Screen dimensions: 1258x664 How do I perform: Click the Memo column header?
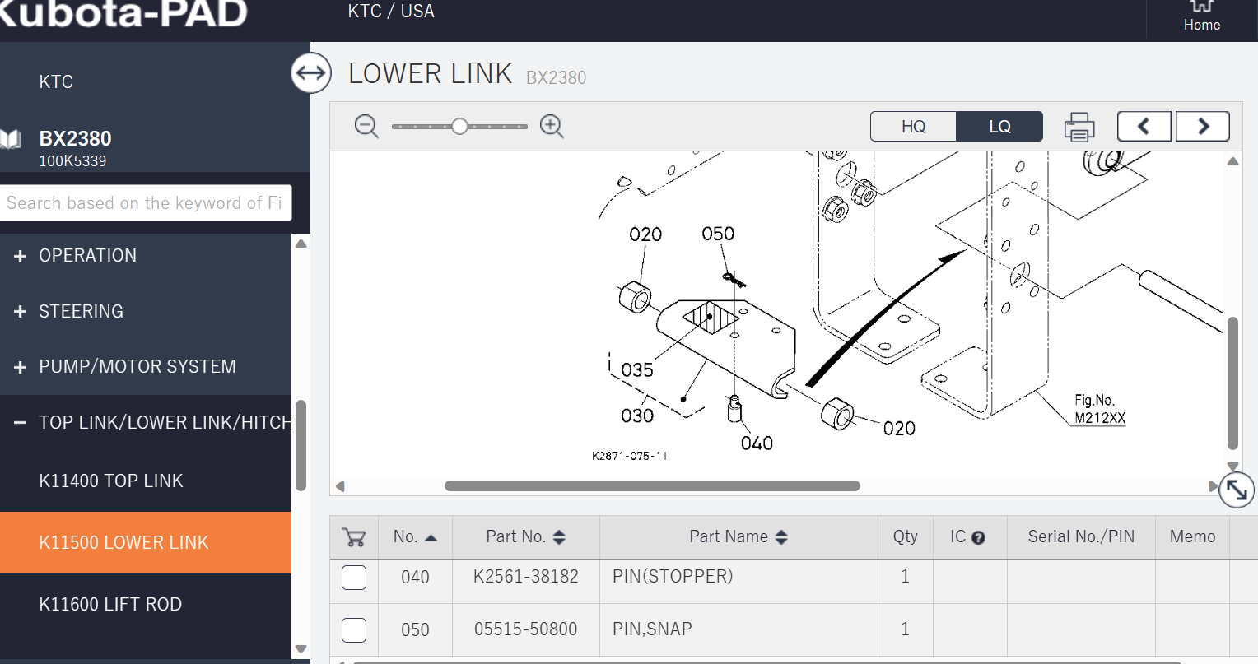click(x=1192, y=536)
